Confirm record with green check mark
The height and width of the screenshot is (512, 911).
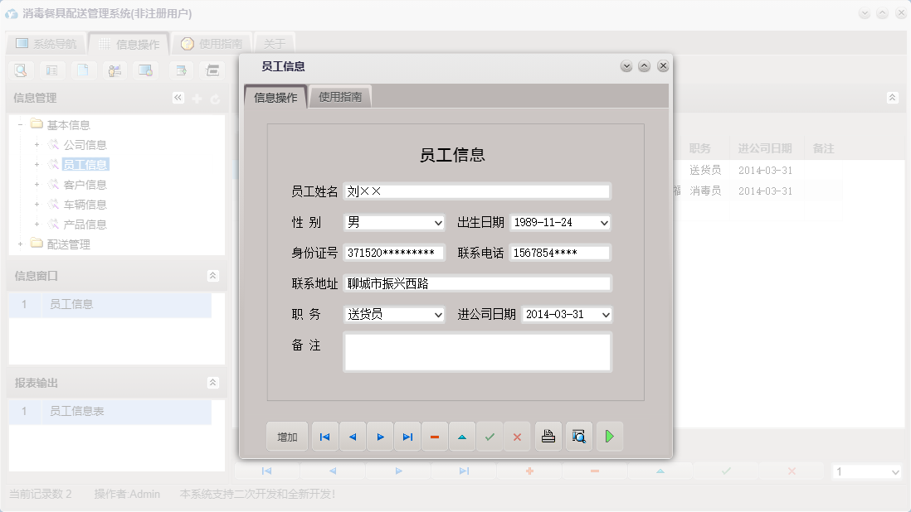pyautogui.click(x=490, y=437)
